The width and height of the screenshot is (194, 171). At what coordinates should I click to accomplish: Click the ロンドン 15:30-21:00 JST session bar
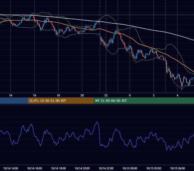[x=60, y=101]
